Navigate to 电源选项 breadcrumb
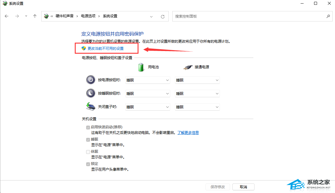The image size is (335, 193). pos(88,16)
